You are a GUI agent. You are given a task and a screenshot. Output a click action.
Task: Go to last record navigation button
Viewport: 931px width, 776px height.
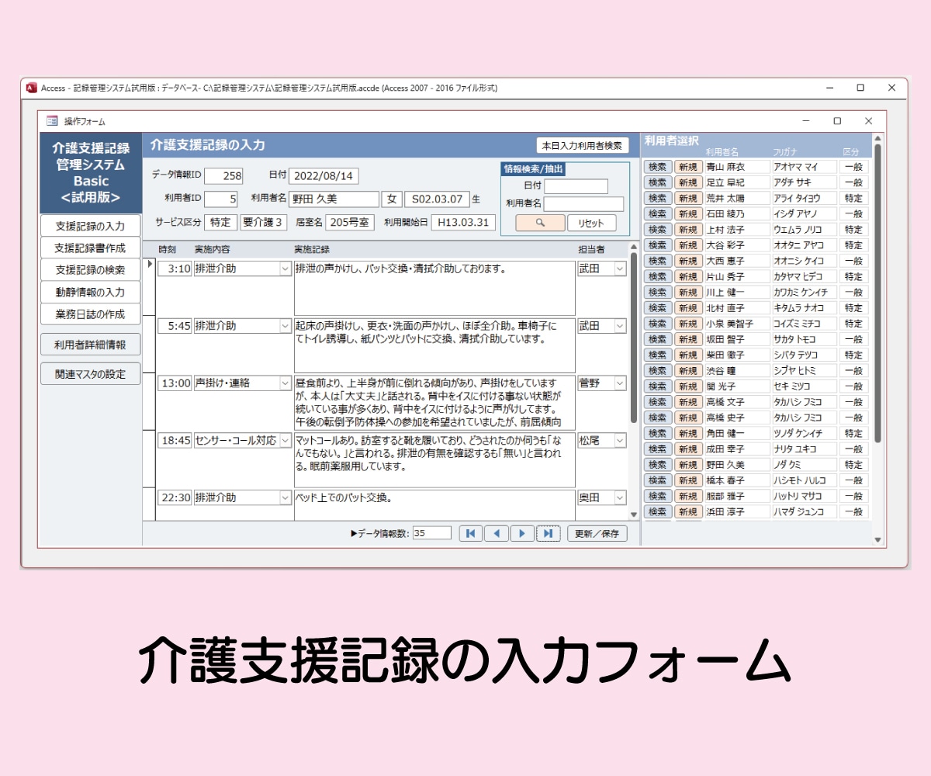548,533
